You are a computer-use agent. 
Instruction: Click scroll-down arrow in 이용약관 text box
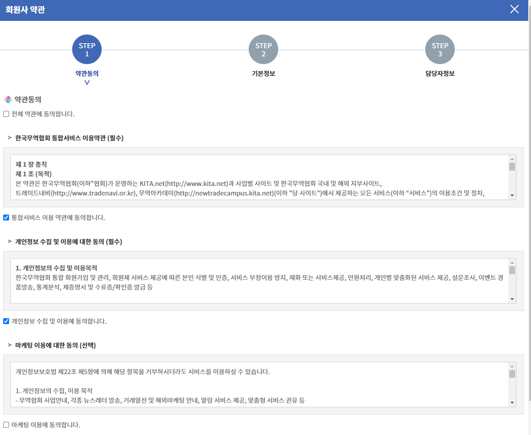pyautogui.click(x=512, y=195)
